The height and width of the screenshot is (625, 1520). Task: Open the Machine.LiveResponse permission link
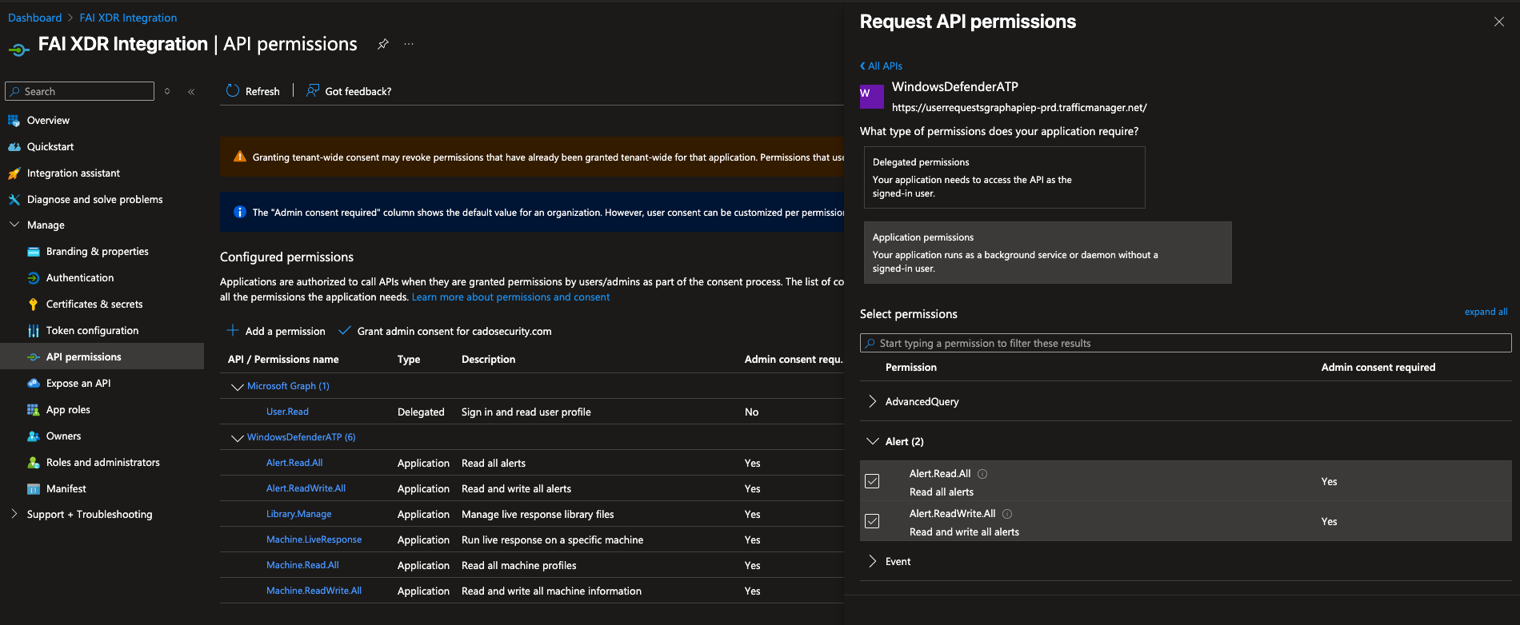(x=314, y=539)
